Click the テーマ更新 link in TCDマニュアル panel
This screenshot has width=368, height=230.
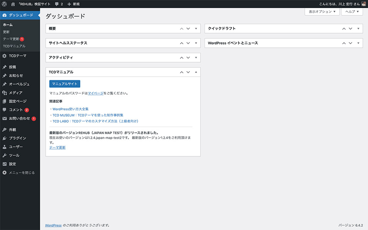pos(57,148)
